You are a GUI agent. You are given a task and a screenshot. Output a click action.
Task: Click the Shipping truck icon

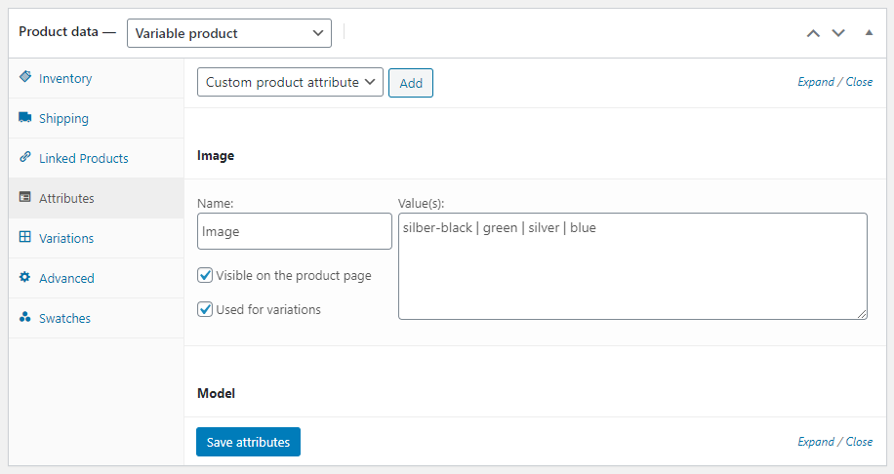(x=25, y=118)
